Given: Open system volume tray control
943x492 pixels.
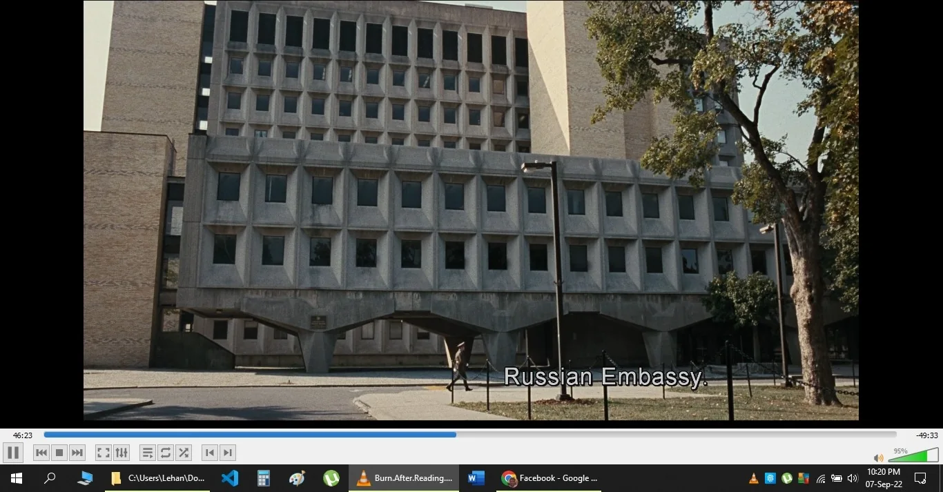Looking at the screenshot, I should (x=853, y=478).
